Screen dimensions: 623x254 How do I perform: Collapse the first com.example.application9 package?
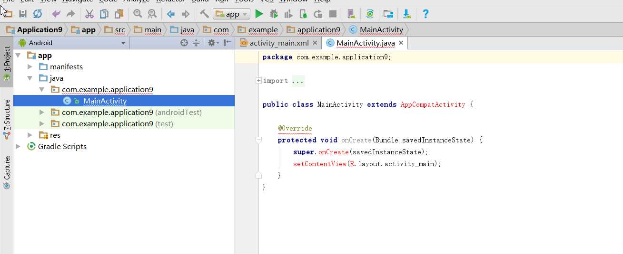[41, 90]
